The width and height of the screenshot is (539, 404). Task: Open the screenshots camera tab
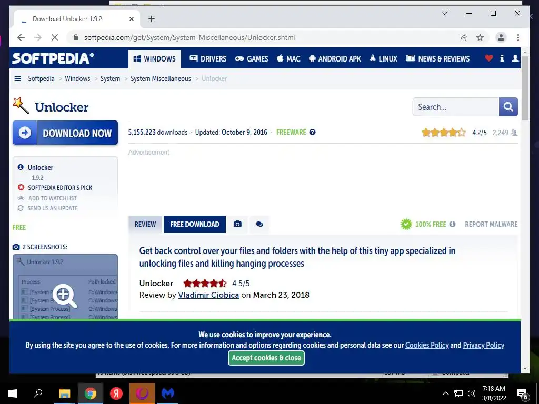[x=237, y=224]
